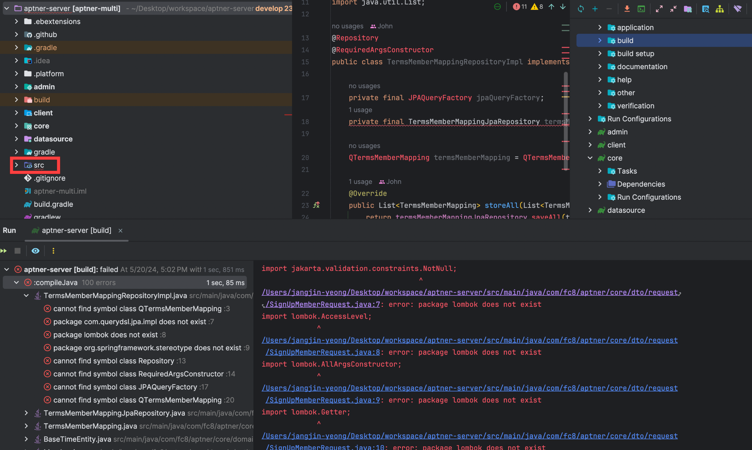Toggle the green reader mode indicator
This screenshot has height=450, width=752.
498,7
